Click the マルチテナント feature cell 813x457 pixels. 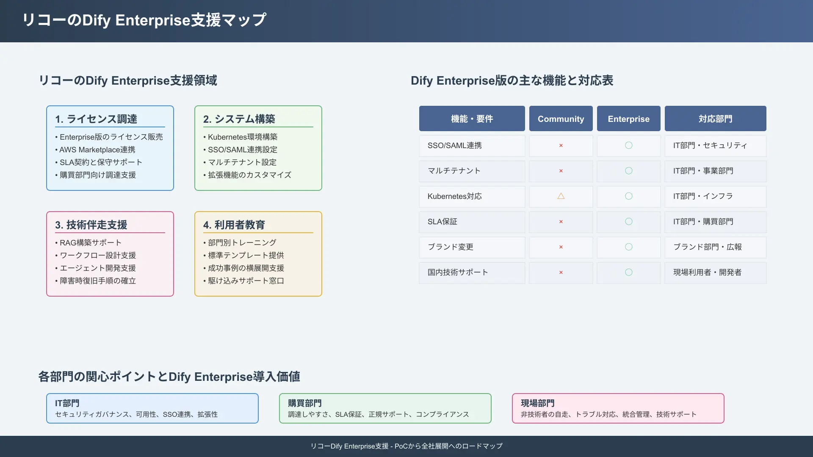click(472, 171)
